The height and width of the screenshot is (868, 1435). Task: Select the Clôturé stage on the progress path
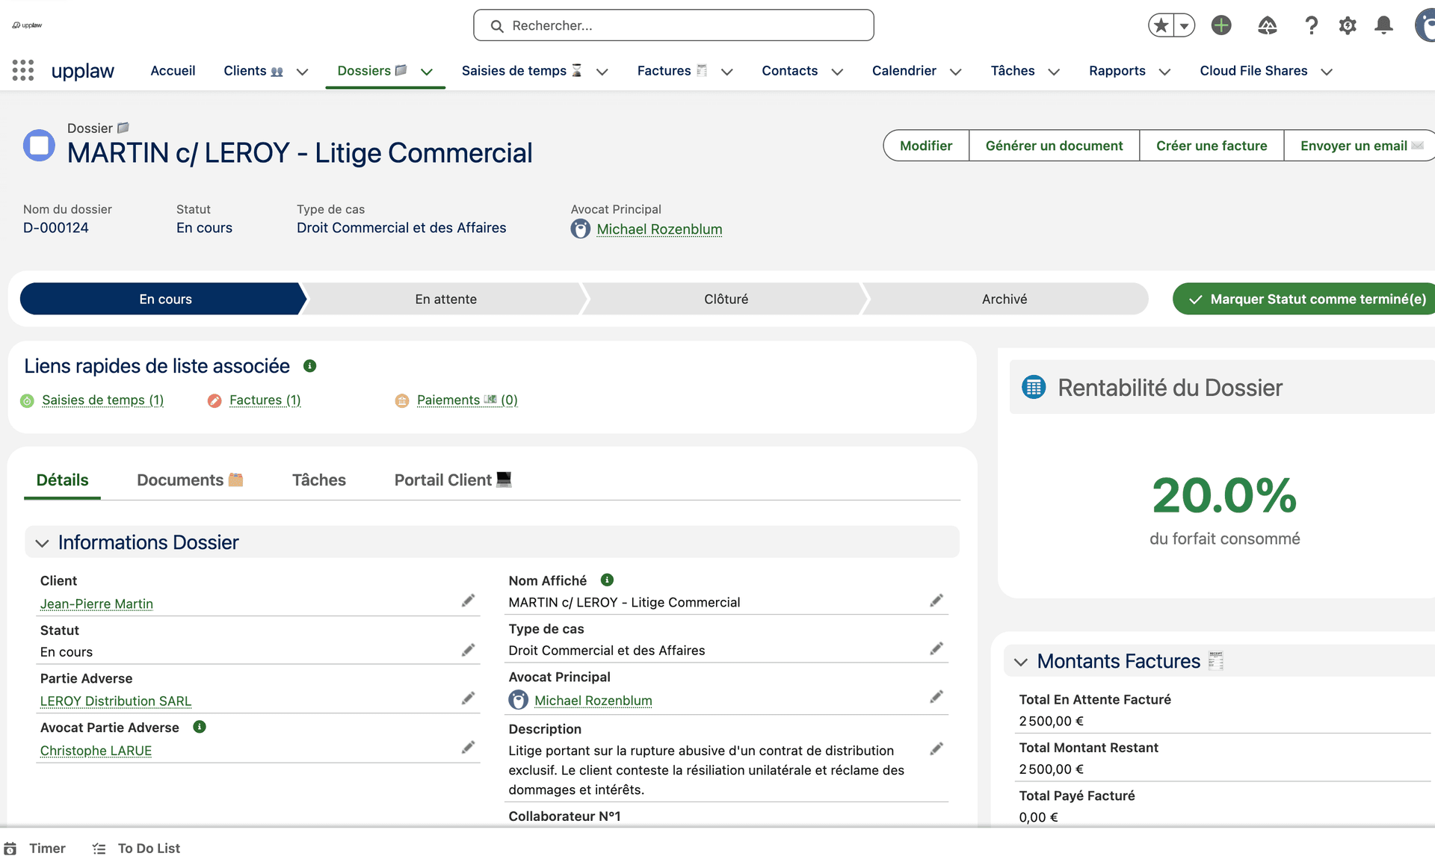[x=726, y=299]
